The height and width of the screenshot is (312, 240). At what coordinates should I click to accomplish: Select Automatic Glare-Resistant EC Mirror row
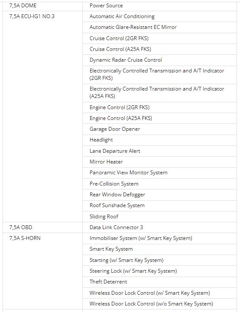[160, 27]
